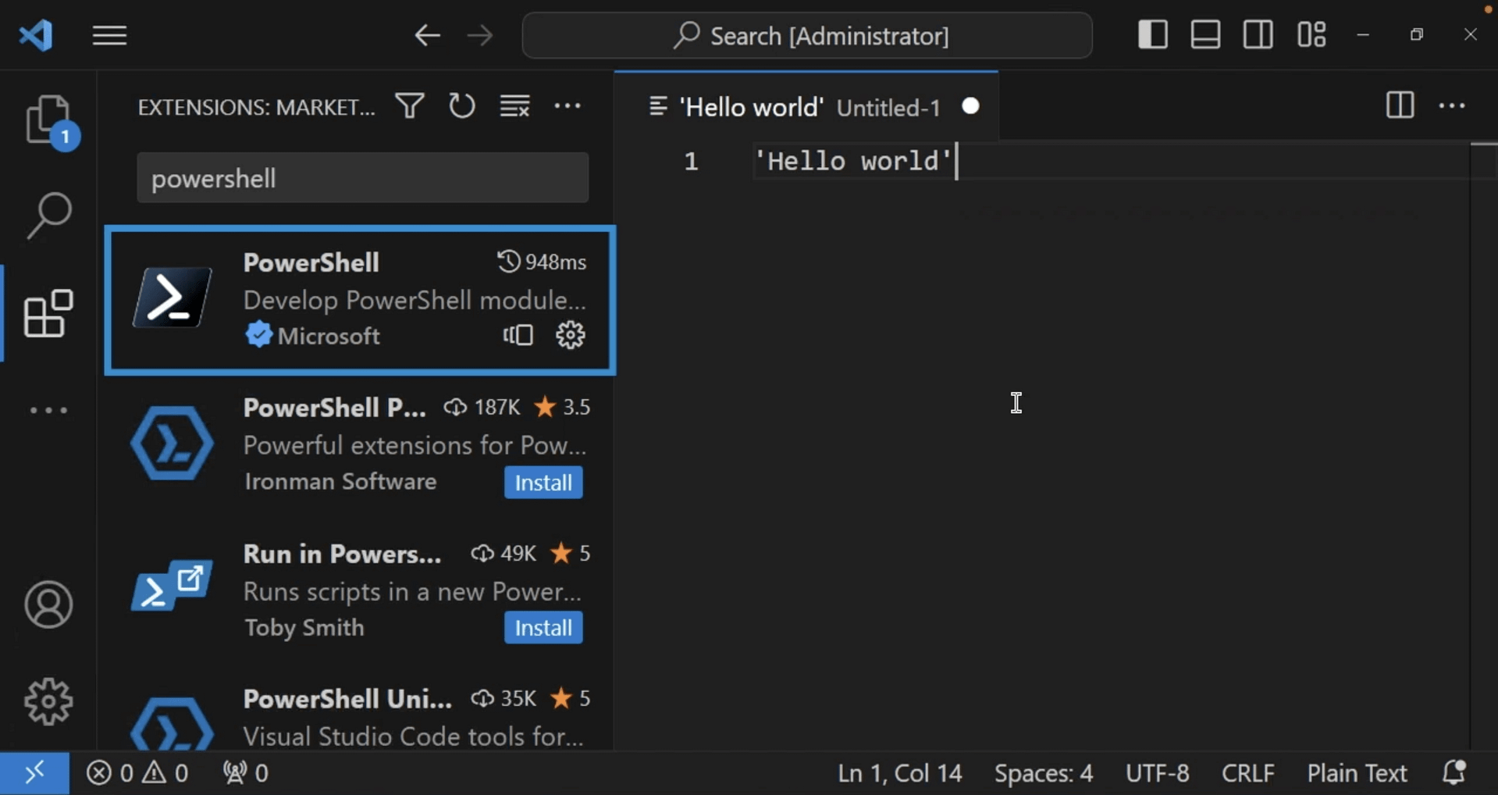The height and width of the screenshot is (795, 1498).
Task: Click line number 1 in the gutter
Action: coord(691,162)
